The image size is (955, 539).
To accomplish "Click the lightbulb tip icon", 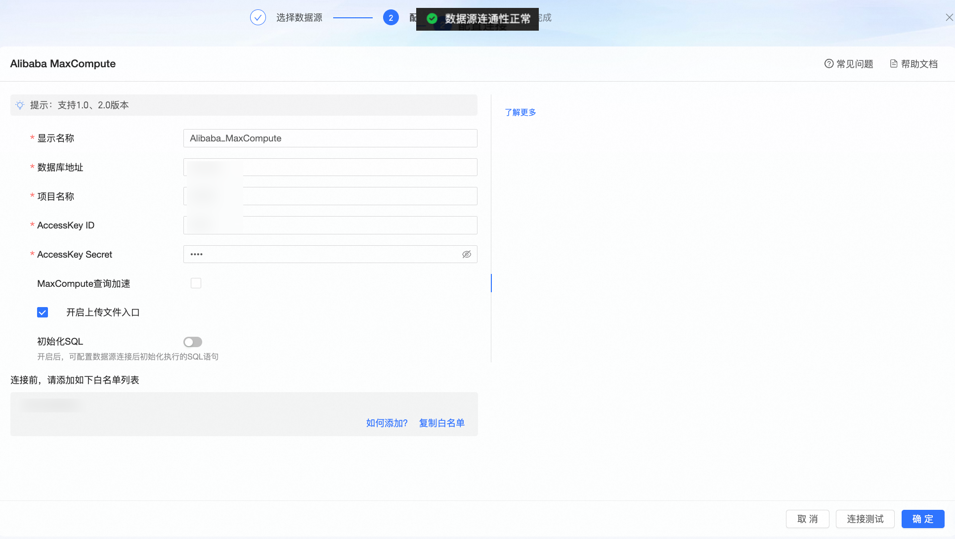I will (20, 105).
